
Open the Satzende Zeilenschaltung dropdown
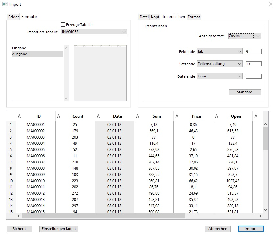pos(219,64)
